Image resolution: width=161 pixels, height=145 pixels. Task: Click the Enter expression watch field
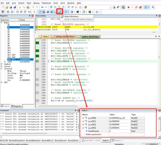[94, 134]
